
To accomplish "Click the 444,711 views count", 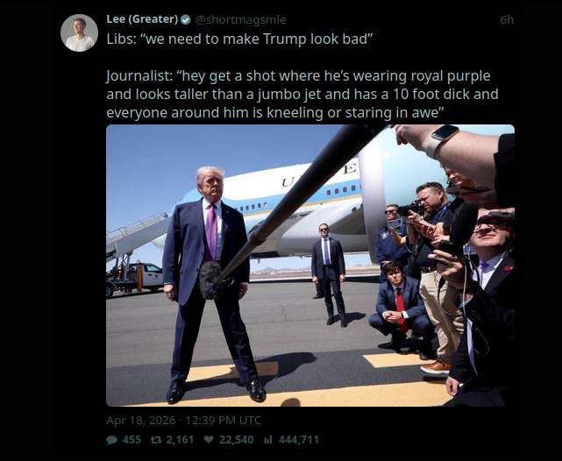I will pyautogui.click(x=299, y=439).
